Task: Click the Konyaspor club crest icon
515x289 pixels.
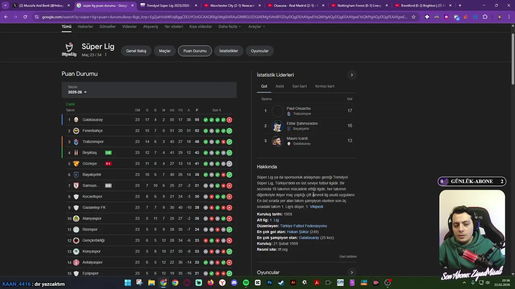Action: click(76, 252)
